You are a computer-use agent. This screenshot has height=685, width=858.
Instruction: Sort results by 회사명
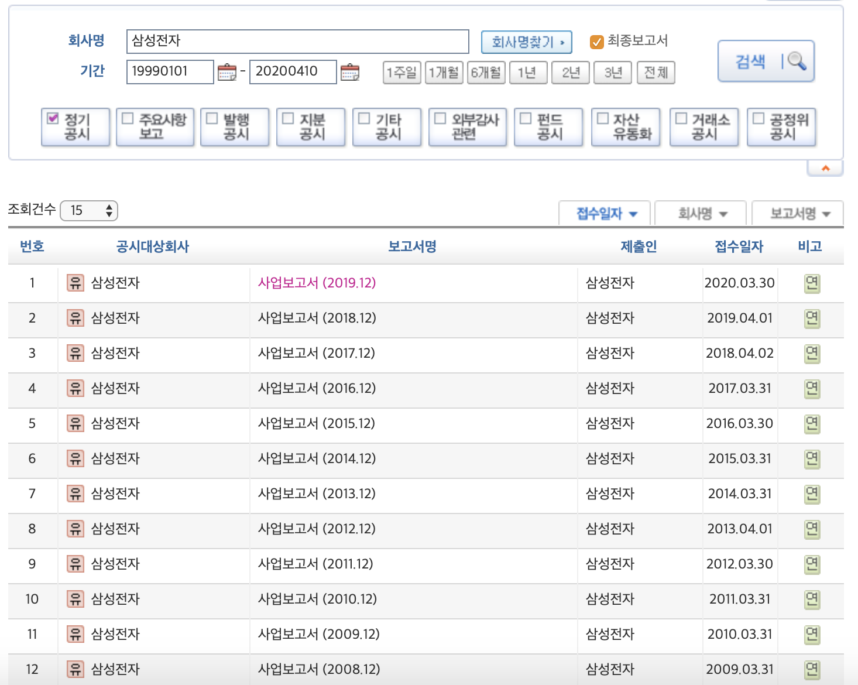(x=701, y=213)
